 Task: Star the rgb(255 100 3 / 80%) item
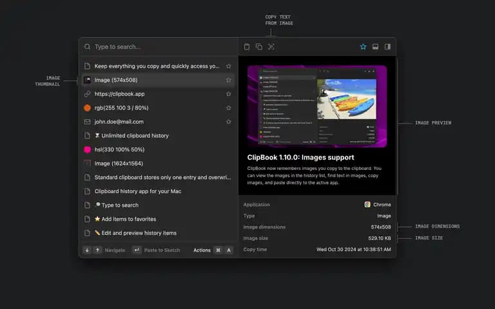click(229, 108)
